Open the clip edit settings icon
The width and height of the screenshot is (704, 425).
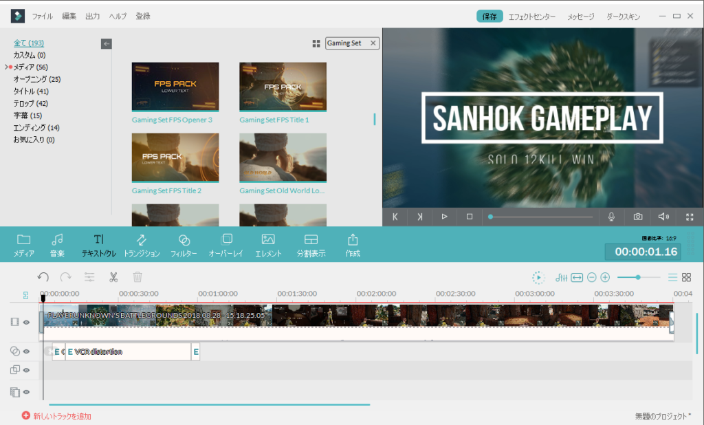click(x=89, y=277)
